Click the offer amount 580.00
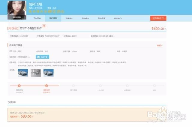 (26, 116)
